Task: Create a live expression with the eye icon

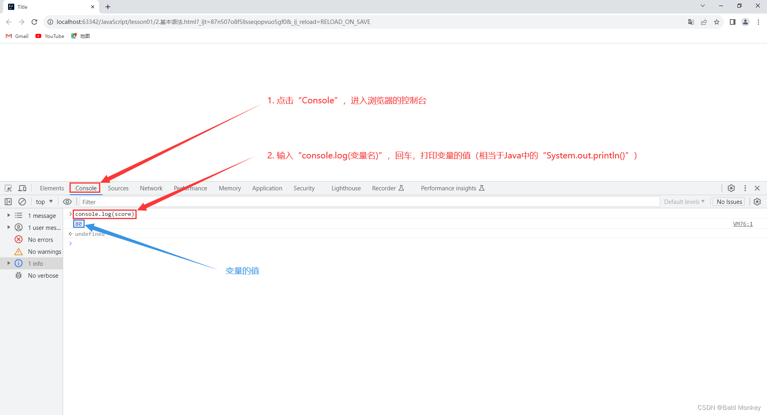Action: pyautogui.click(x=68, y=202)
